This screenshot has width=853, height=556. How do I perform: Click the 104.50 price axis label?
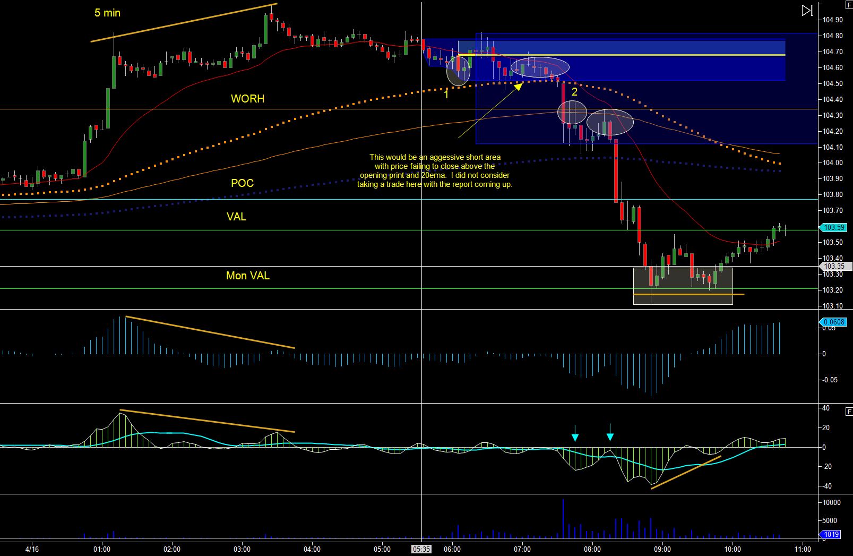tap(833, 83)
